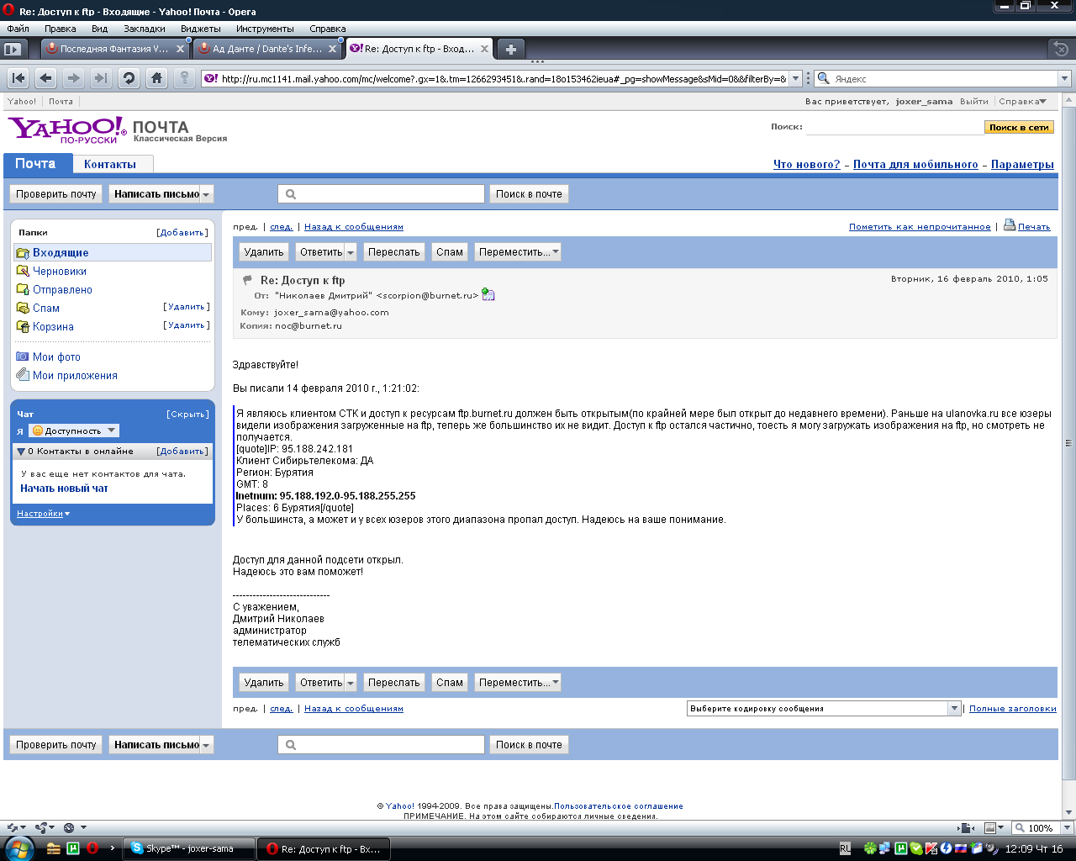Click the URL address field
Image resolution: width=1076 pixels, height=861 pixels.
(503, 78)
